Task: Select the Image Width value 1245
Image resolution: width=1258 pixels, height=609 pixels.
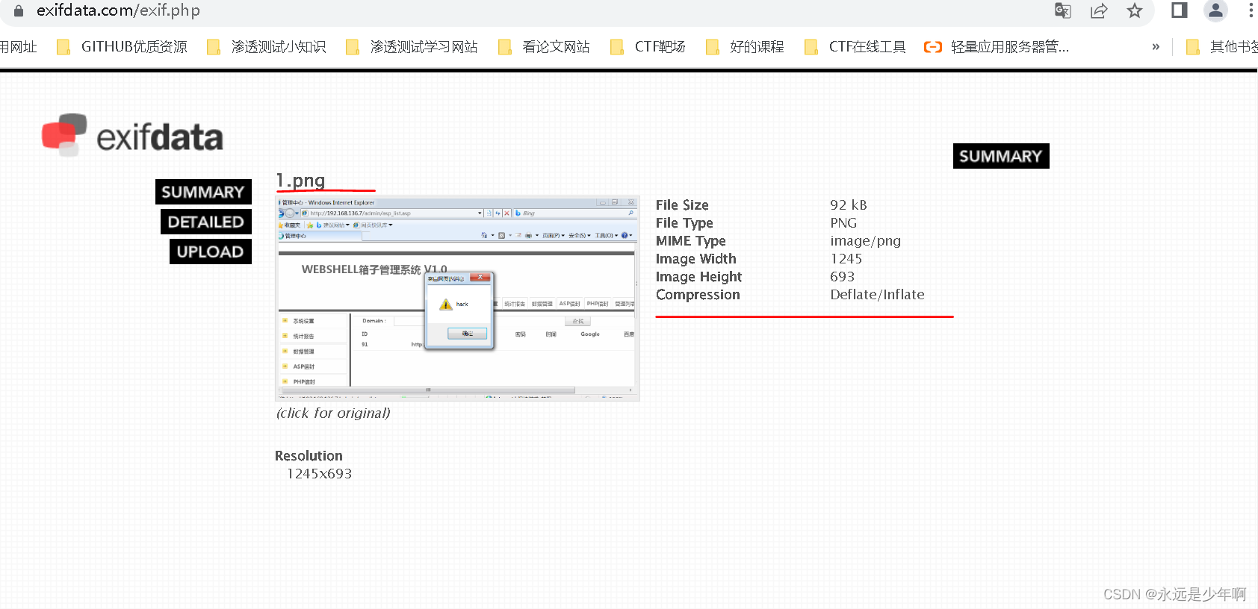Action: click(x=846, y=259)
